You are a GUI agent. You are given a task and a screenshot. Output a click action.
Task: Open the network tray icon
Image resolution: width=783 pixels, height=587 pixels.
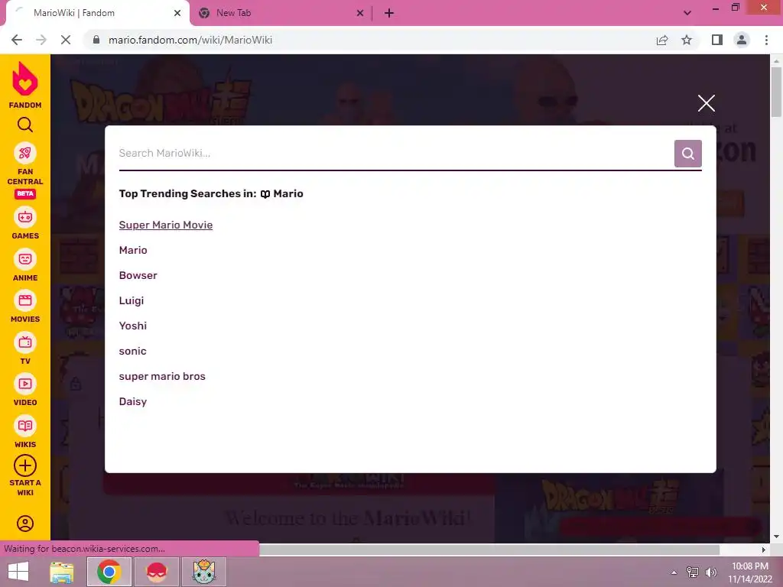tap(692, 572)
